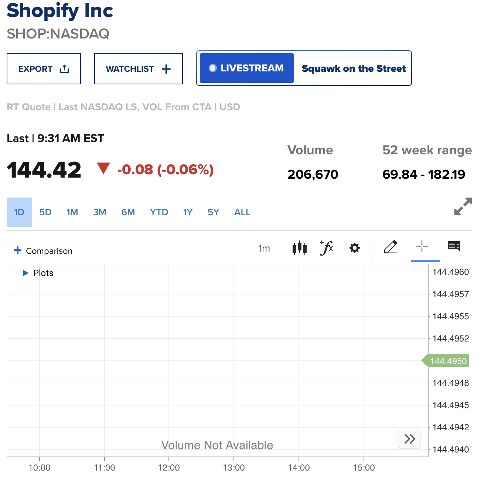Select the 1D range toggle
The width and height of the screenshot is (481, 478).
(x=19, y=212)
